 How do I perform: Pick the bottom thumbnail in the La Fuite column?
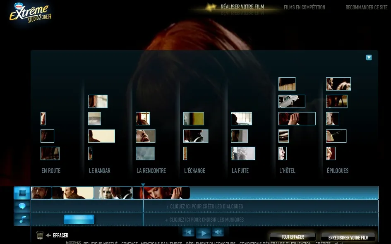[x=243, y=153]
